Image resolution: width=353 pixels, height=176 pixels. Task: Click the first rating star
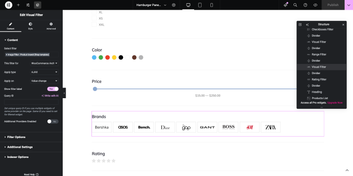[x=94, y=161]
